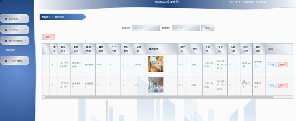The height and width of the screenshot is (121, 296).
Task: Select 客房预定管理 sidebar menu
Action: pyautogui.click(x=15, y=41)
